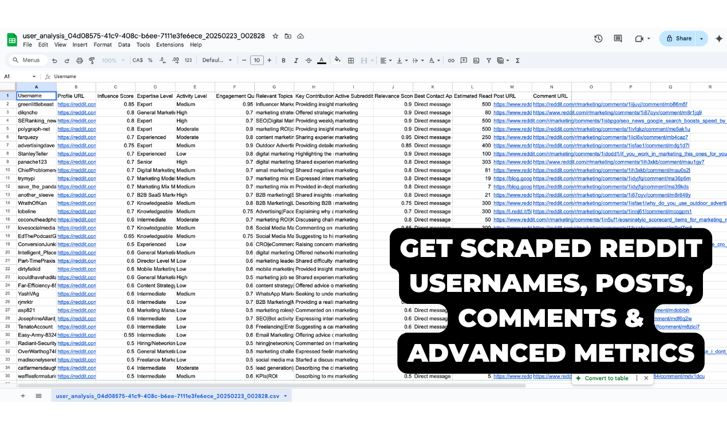Toggle strikethrough formatting
This screenshot has width=727, height=435.
tap(308, 60)
